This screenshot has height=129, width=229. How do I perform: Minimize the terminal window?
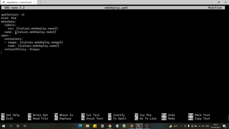(x=212, y=2)
